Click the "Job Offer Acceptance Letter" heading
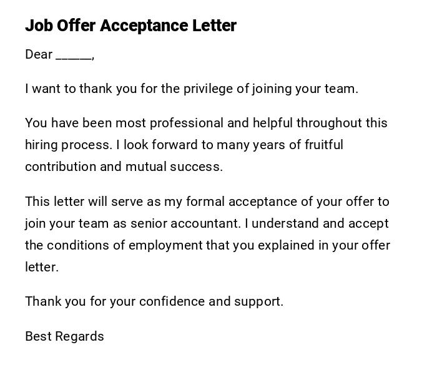 click(130, 26)
